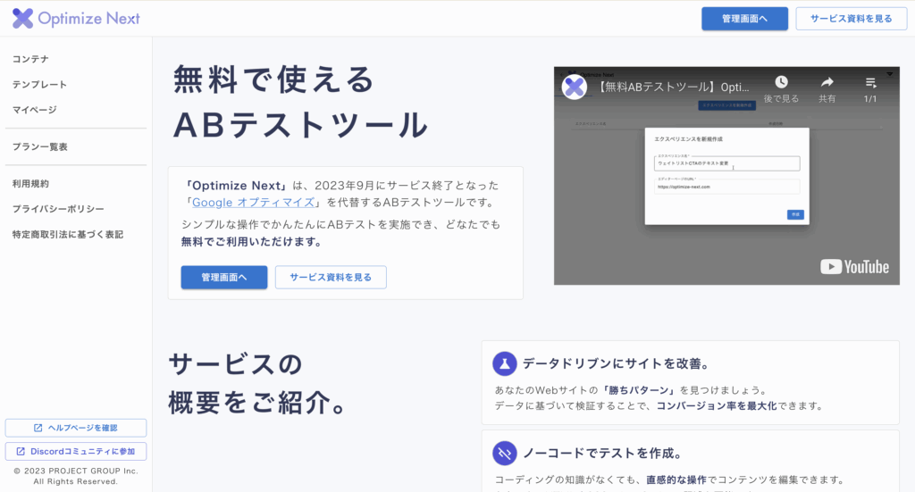915x492 pixels.
Task: Open プライバシーポリシー in sidebar
Action: point(58,208)
